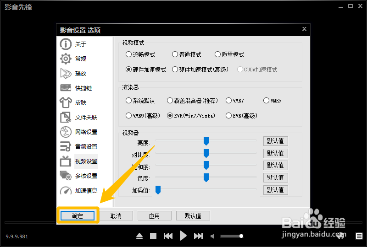Click the 应用 apply button
Screen dimensions: 367x247
tap(155, 216)
